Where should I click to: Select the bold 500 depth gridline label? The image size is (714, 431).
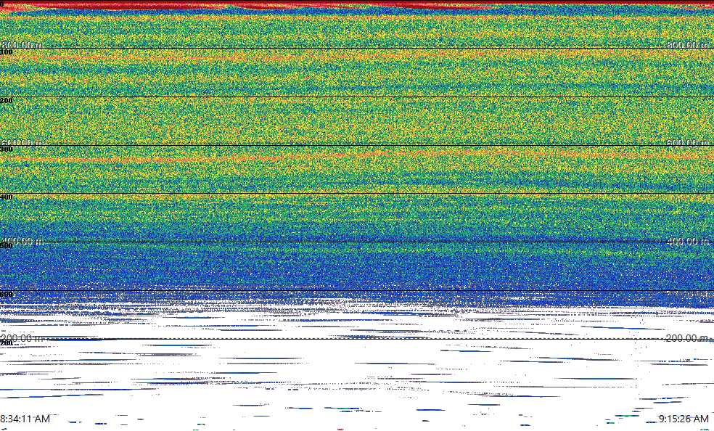point(7,246)
